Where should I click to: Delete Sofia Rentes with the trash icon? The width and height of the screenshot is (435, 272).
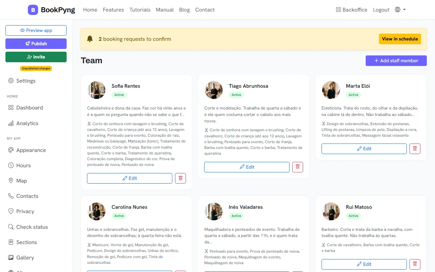click(180, 178)
